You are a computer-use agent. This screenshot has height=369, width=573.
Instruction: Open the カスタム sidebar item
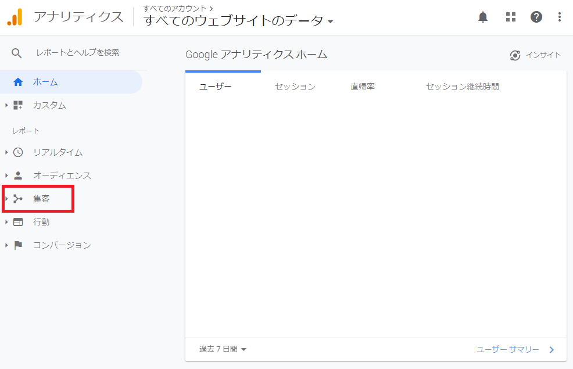[49, 105]
